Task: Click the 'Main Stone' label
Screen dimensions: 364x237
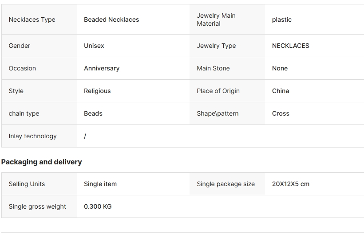Action: coord(213,68)
